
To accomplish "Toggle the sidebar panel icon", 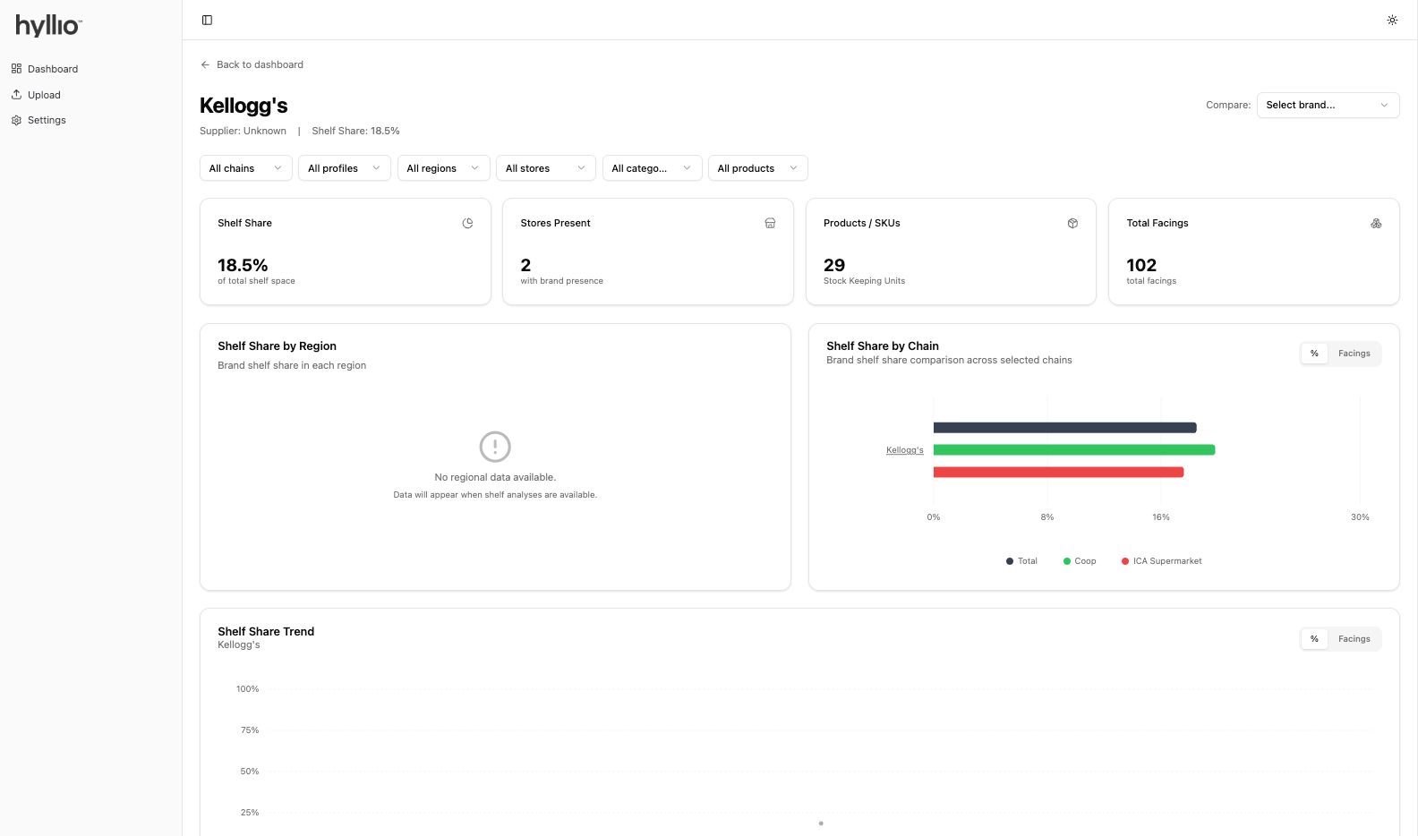I will pos(207,20).
